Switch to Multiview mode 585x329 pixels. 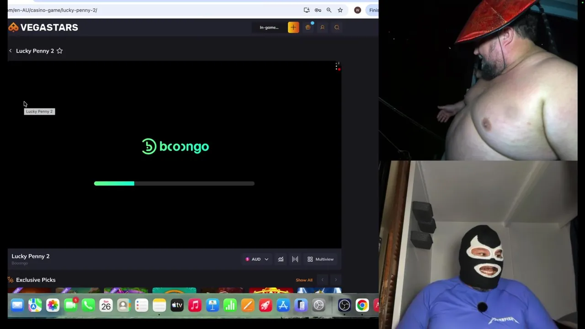[321, 259]
